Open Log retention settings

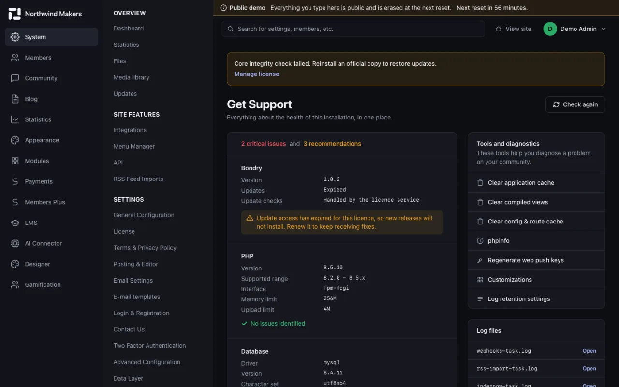coord(536,299)
